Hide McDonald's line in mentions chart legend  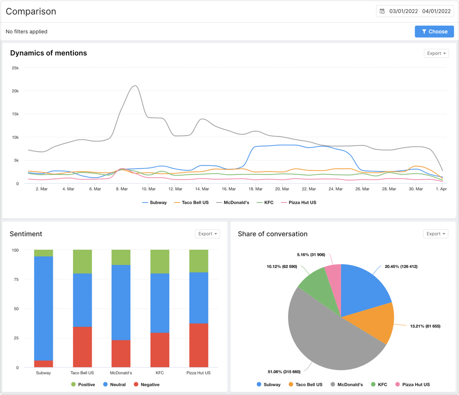pyautogui.click(x=232, y=203)
